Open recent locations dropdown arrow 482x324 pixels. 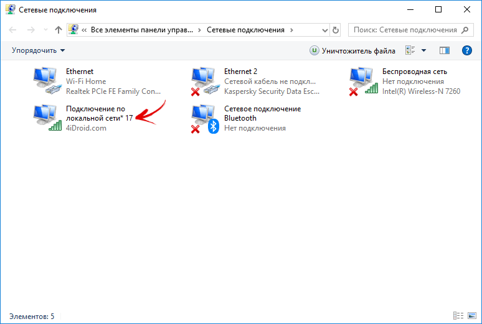(46, 30)
